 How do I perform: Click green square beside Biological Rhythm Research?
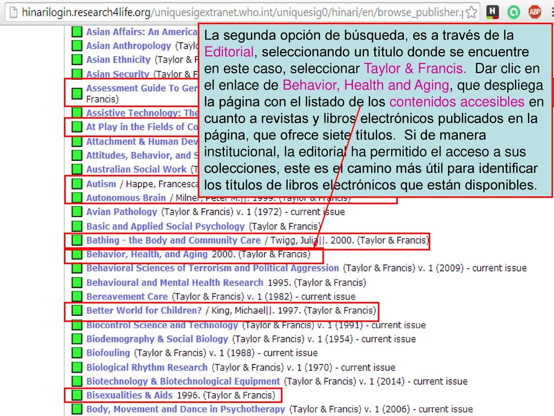(77, 367)
